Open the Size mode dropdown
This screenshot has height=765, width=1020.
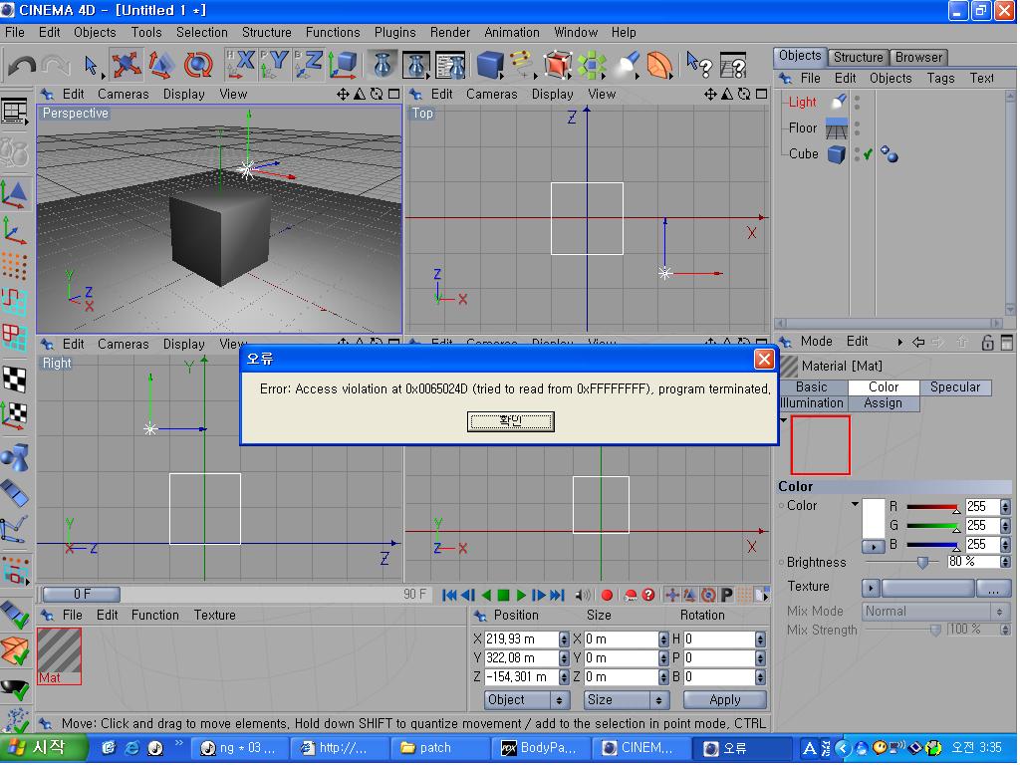click(626, 700)
